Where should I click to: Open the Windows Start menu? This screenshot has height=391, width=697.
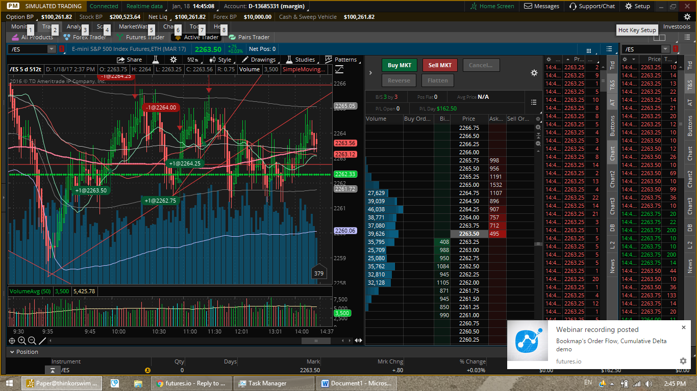[x=9, y=383]
